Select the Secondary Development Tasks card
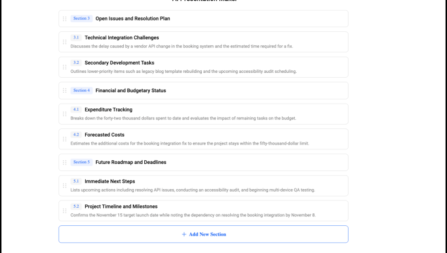447x253 pixels. pyautogui.click(x=204, y=67)
